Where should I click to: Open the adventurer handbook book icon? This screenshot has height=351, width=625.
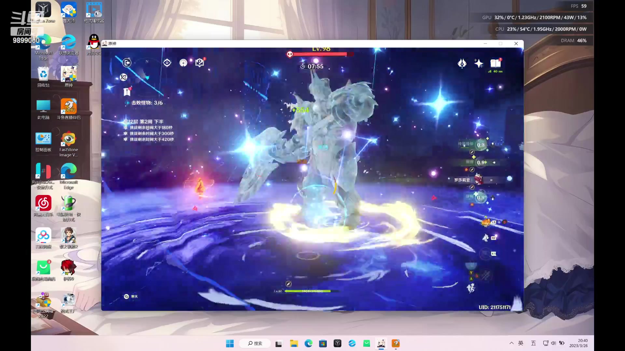495,63
